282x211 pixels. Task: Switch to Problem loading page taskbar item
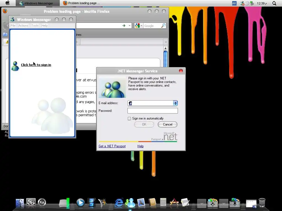(82, 3)
